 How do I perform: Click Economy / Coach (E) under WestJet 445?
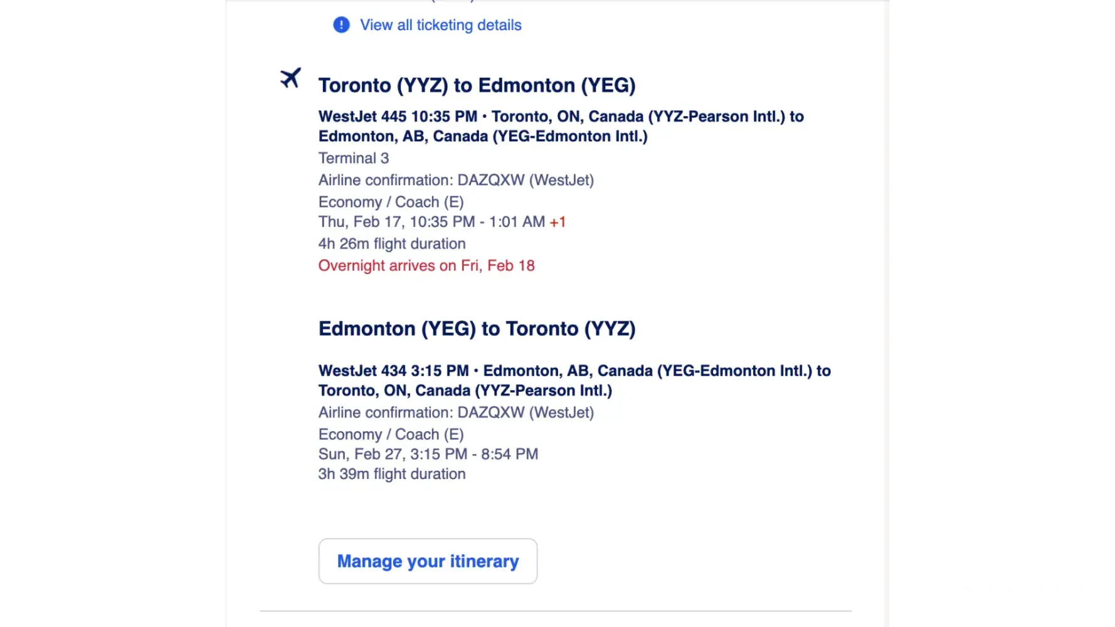[391, 202]
